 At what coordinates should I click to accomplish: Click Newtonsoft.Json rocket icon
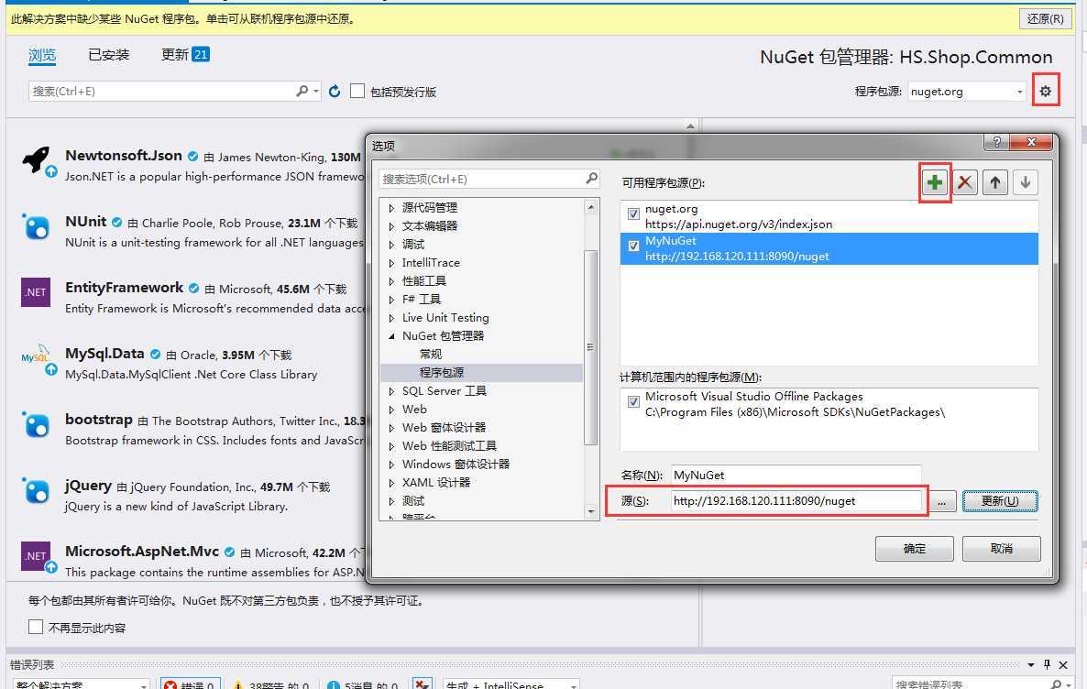click(37, 161)
